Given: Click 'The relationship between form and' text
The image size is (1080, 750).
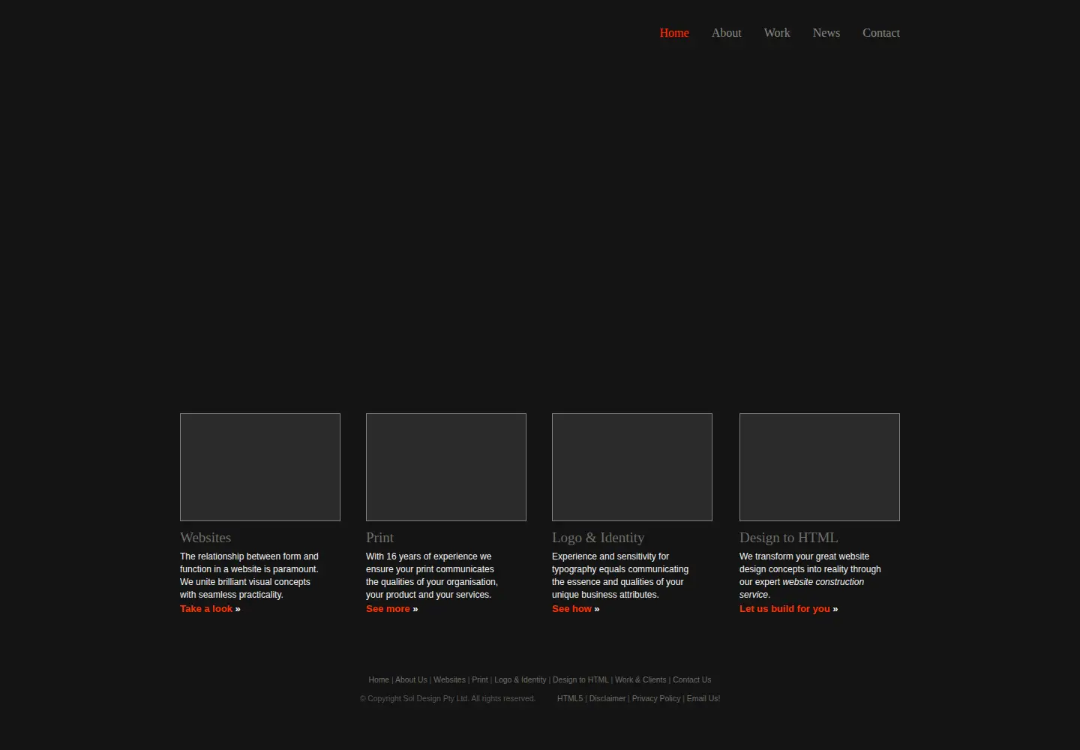Looking at the screenshot, I should click(x=249, y=556).
